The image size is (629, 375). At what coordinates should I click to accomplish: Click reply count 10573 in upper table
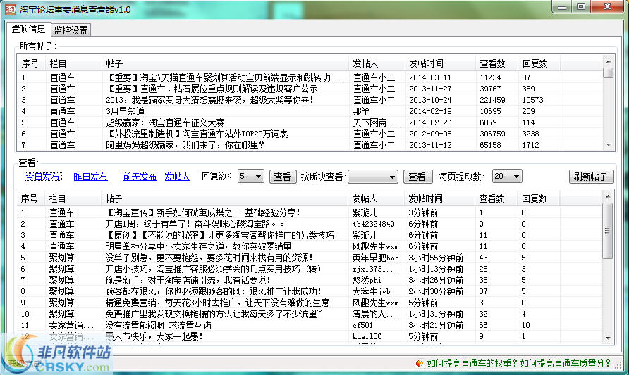coord(532,100)
